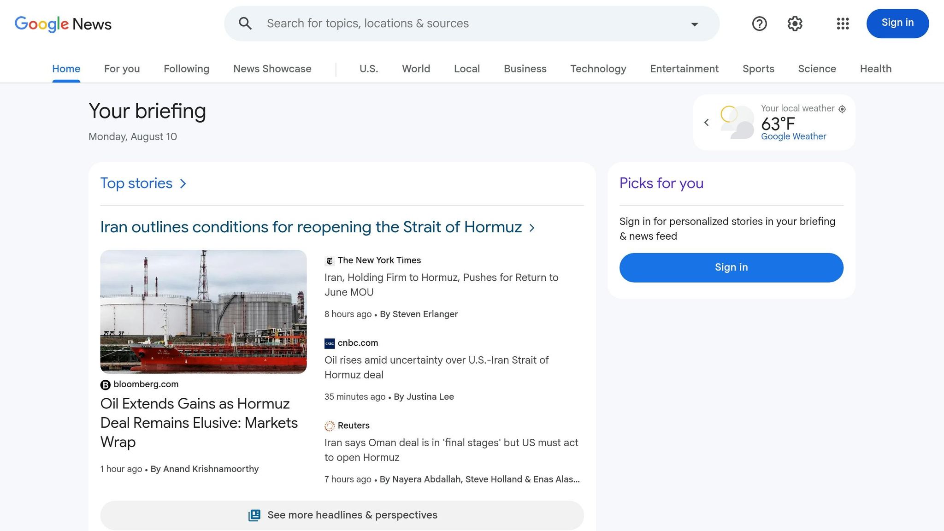Click the Reuters source icon
944x531 pixels.
click(x=329, y=426)
